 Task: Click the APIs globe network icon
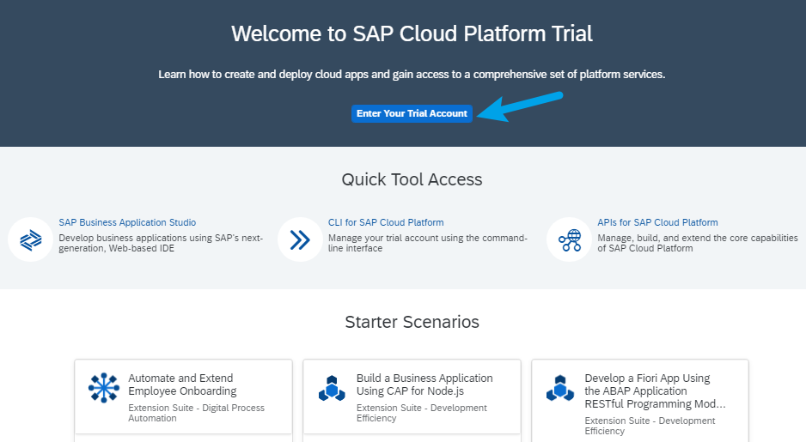tap(570, 239)
